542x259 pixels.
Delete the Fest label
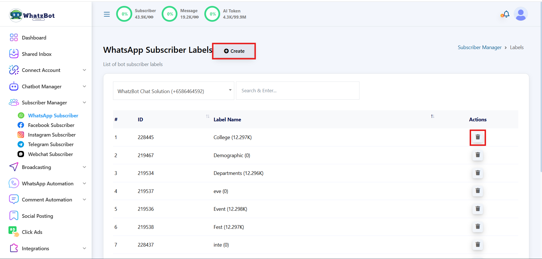point(478,227)
